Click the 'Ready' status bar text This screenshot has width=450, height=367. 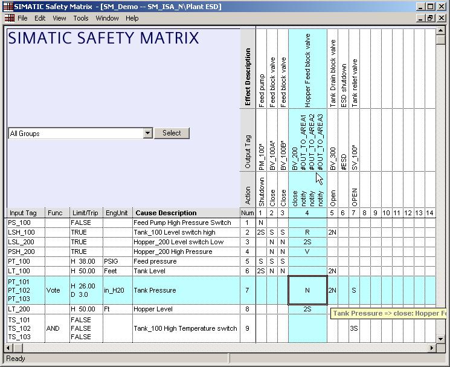pos(16,359)
